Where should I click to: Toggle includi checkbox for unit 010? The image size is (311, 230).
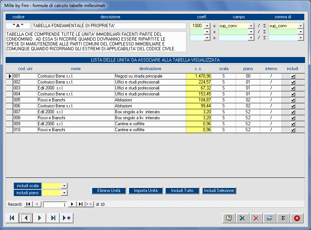(x=293, y=130)
